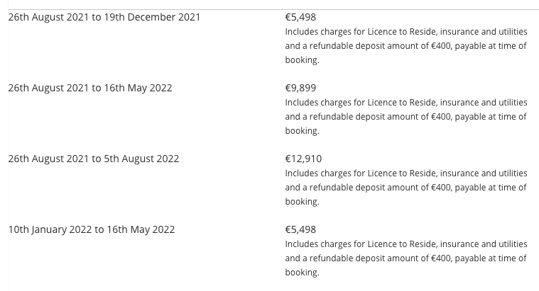Image resolution: width=539 pixels, height=291 pixels.
Task: Select '10th January 2022 to 16th May 2022' row
Action: [x=91, y=229]
